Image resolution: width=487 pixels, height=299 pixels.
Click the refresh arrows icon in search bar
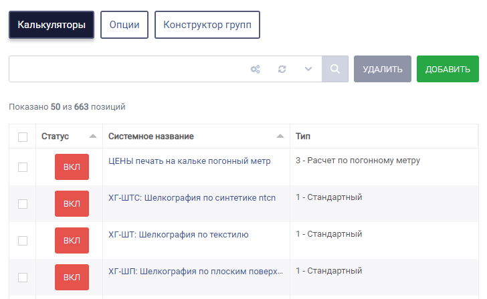point(282,69)
